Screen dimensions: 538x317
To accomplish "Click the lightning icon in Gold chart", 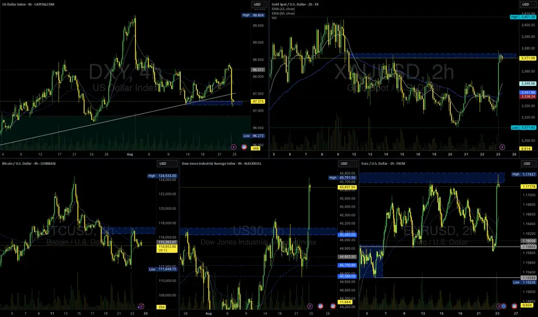I will point(502,147).
